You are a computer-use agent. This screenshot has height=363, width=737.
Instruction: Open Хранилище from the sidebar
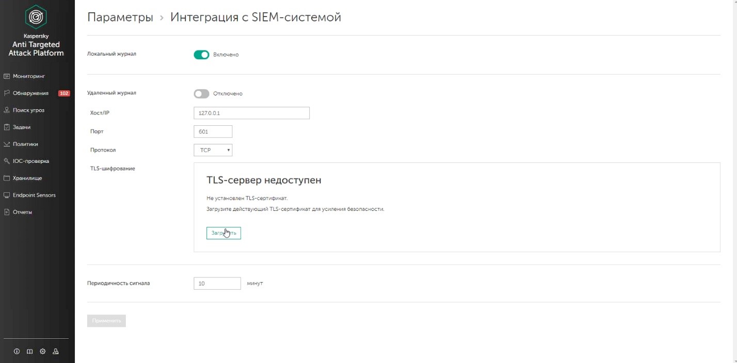coord(27,178)
